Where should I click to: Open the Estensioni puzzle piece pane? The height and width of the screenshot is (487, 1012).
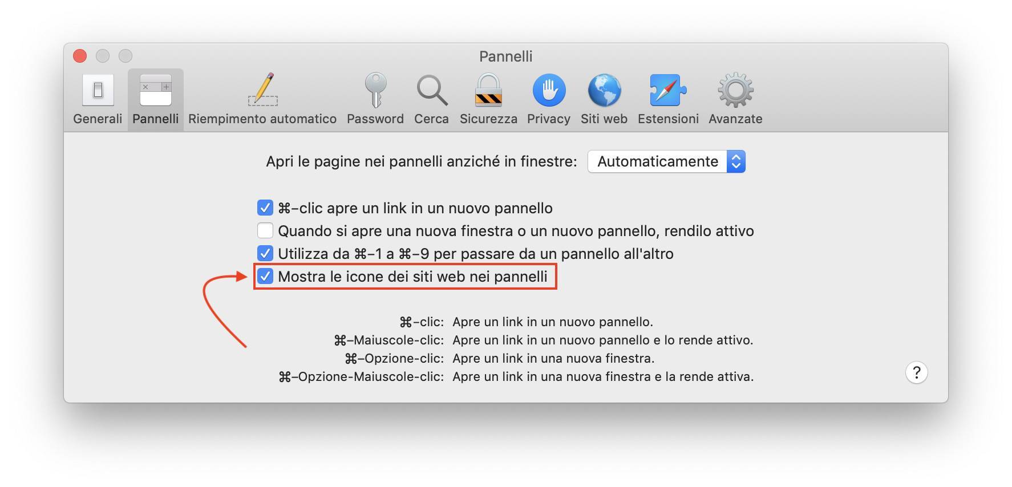[668, 99]
